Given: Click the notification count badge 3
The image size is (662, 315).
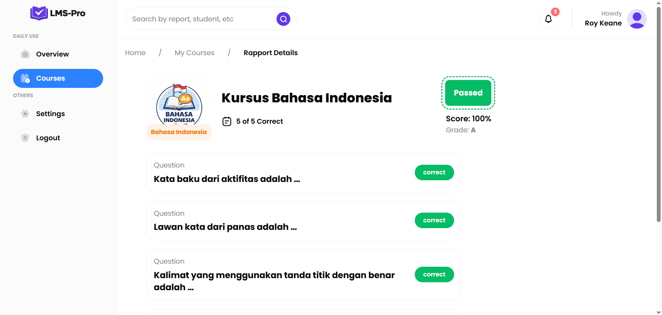Looking at the screenshot, I should (x=555, y=12).
